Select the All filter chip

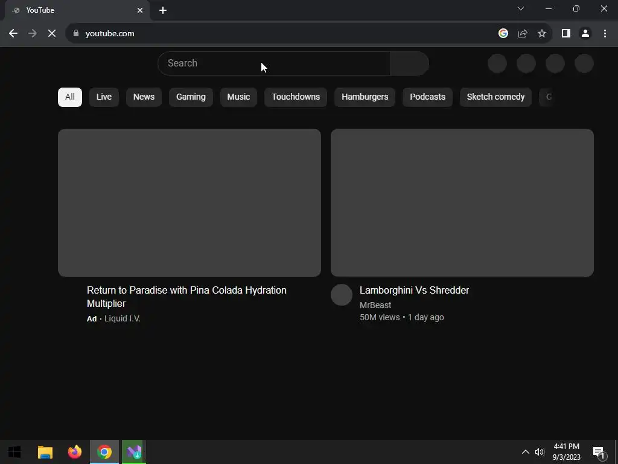click(x=70, y=97)
